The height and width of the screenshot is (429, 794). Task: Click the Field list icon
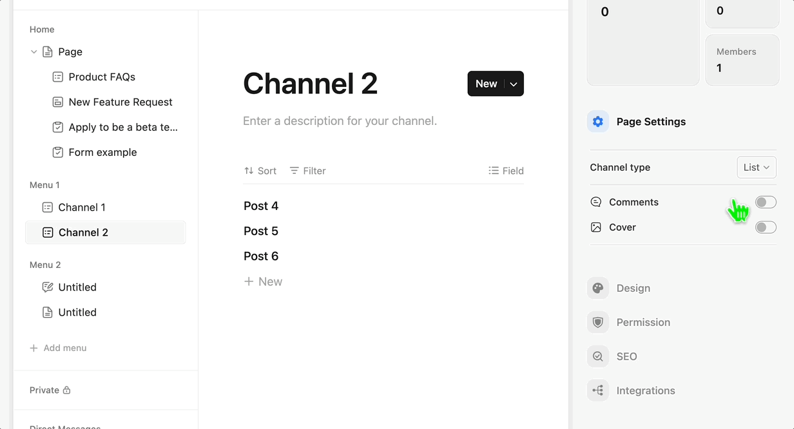point(494,171)
